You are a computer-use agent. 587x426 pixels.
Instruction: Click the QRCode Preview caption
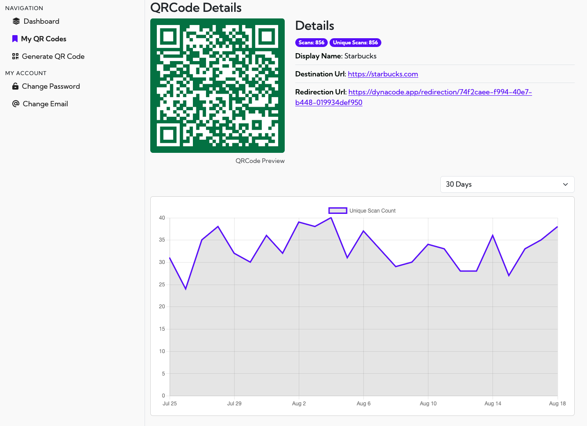260,161
